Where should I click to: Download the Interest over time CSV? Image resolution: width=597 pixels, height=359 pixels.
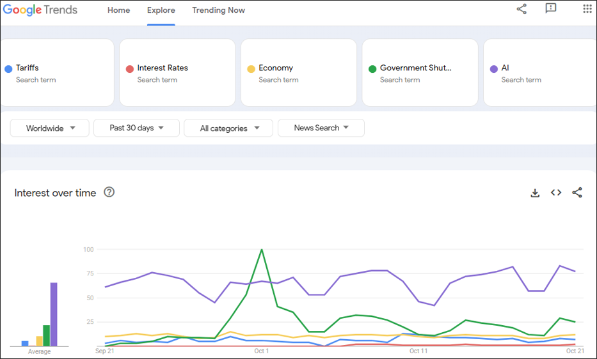(535, 193)
